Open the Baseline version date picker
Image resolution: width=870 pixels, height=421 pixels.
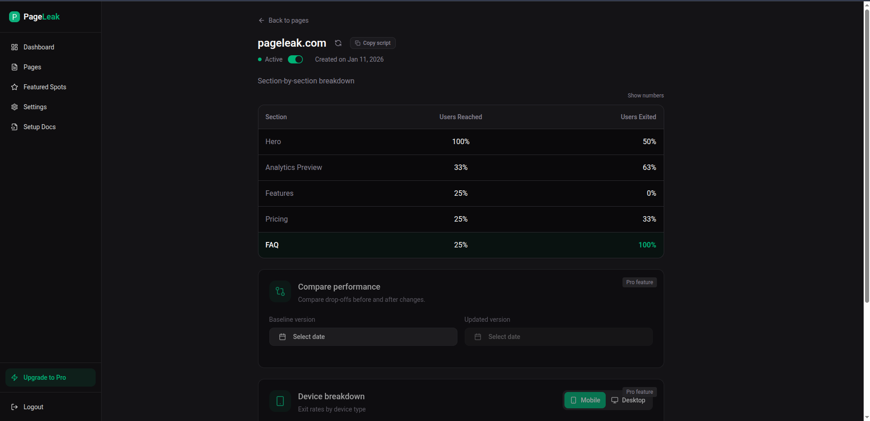pyautogui.click(x=363, y=337)
